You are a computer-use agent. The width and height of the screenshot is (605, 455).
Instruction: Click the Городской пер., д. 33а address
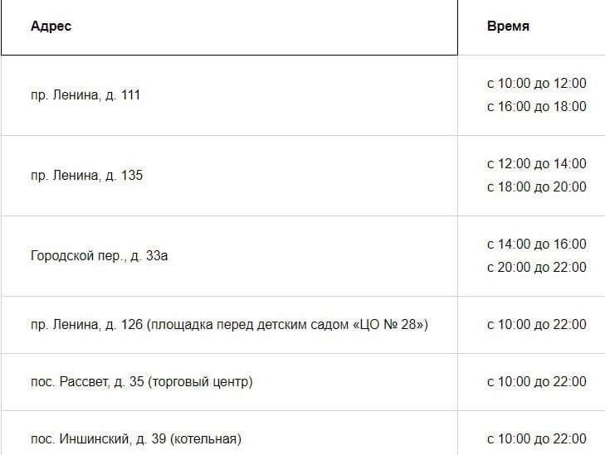[x=99, y=256]
